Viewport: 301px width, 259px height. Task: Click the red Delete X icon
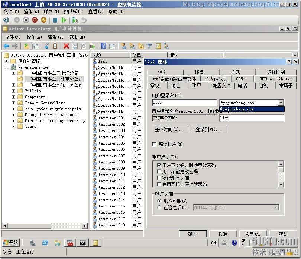(66, 46)
